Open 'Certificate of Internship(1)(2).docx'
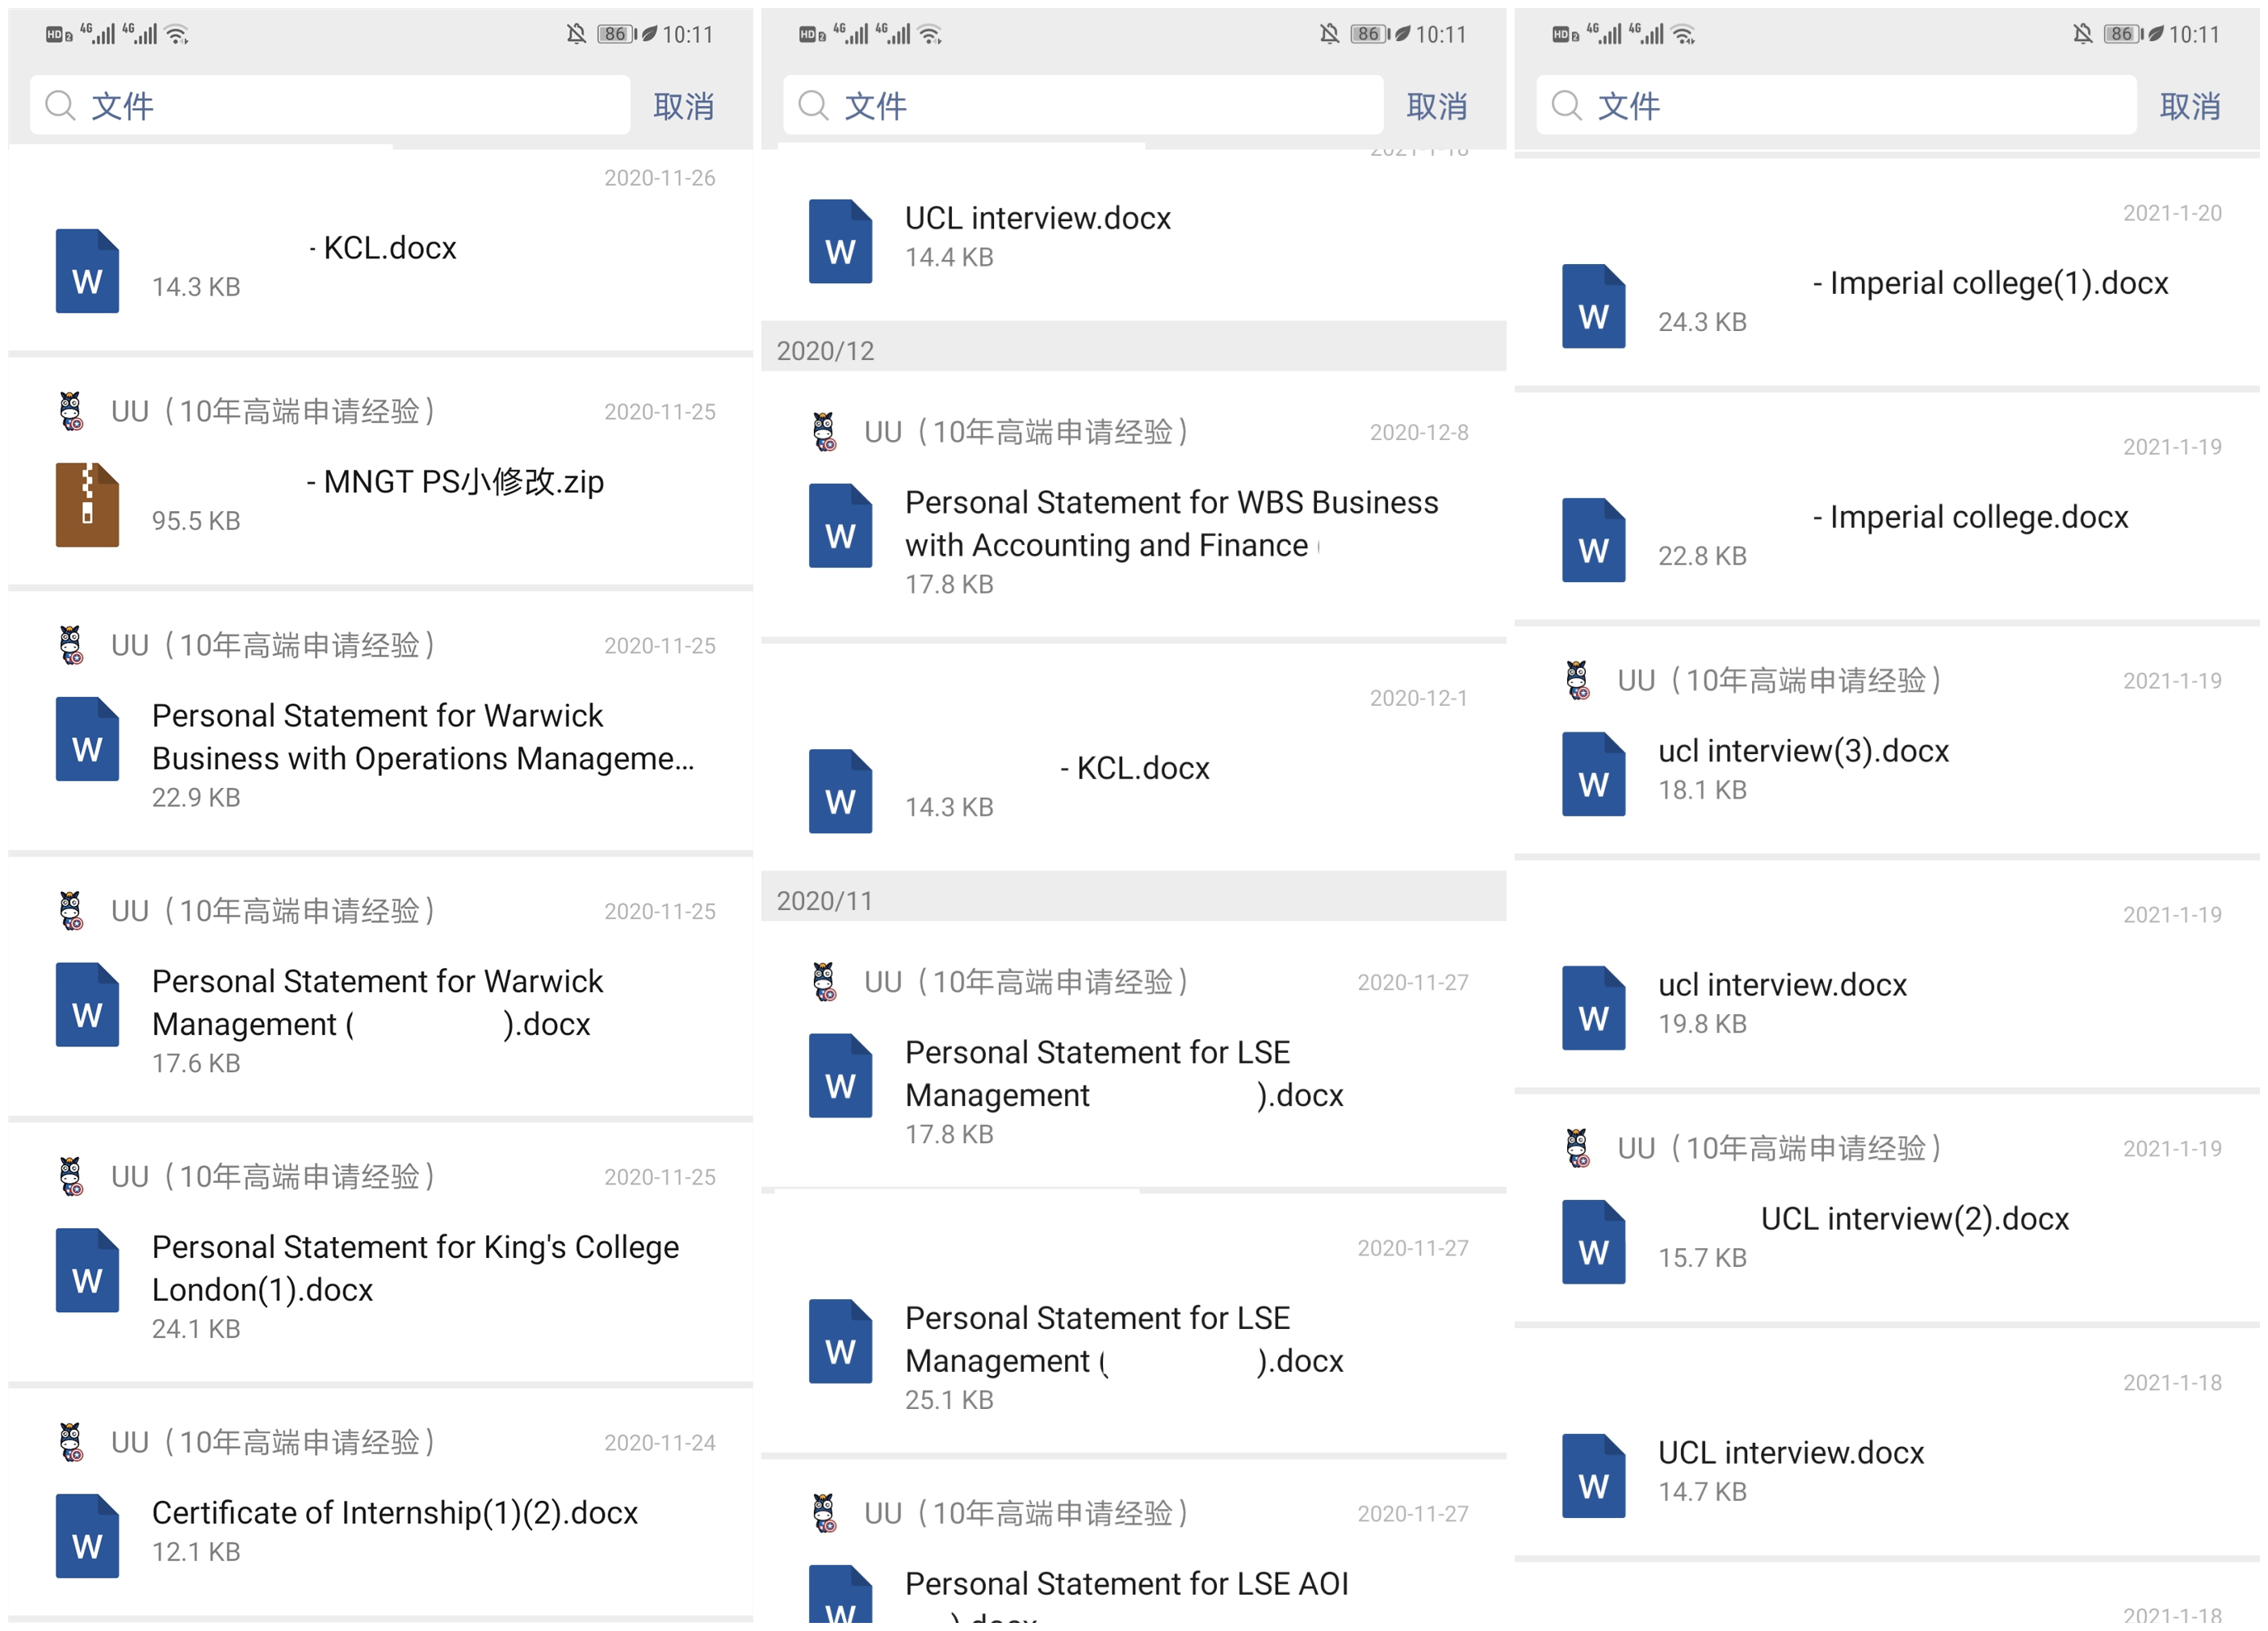 point(395,1513)
